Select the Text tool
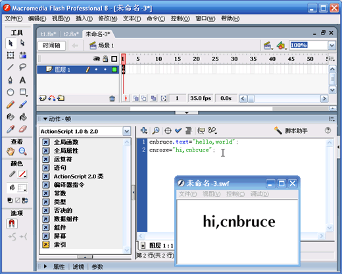Image resolution: width=342 pixels, height=274 pixels. click(22, 80)
